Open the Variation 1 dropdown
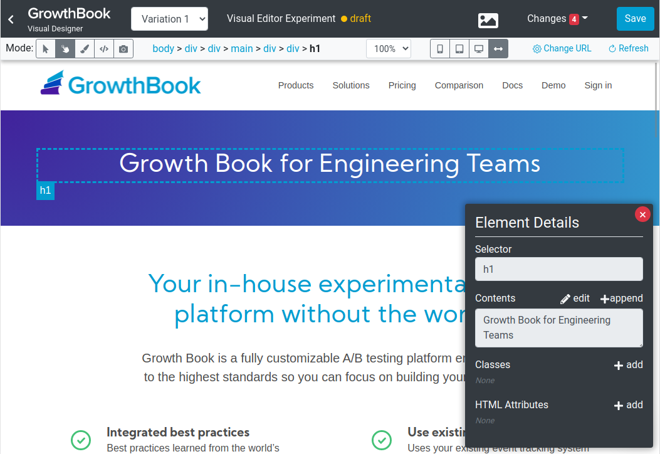Screen dimensions: 660x454 click(x=169, y=19)
